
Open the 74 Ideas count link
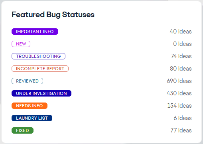[181, 56]
